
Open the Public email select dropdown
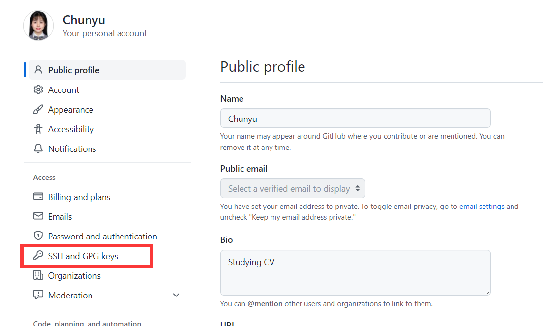coord(293,189)
